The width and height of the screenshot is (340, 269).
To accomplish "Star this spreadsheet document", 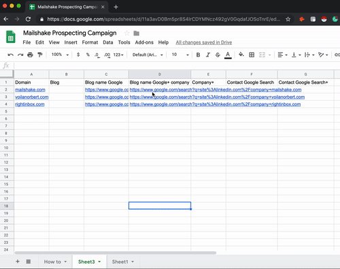I will [126, 33].
